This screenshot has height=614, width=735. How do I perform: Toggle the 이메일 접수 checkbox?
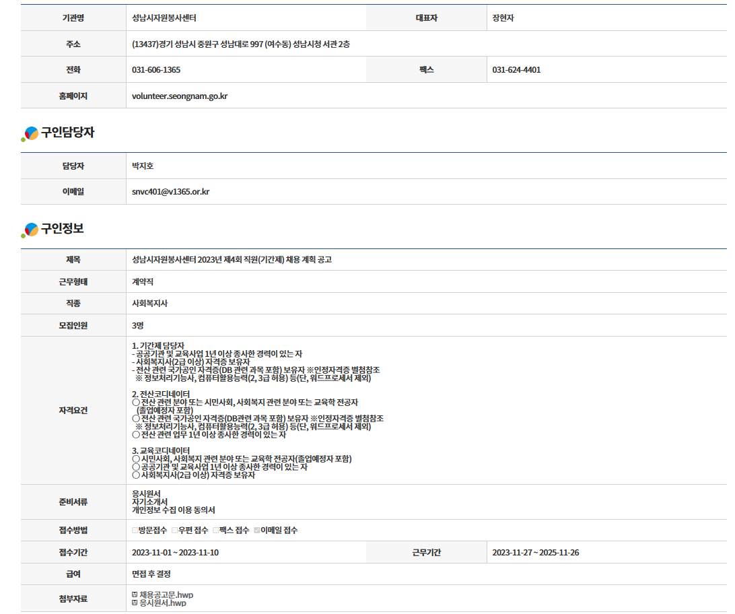256,531
